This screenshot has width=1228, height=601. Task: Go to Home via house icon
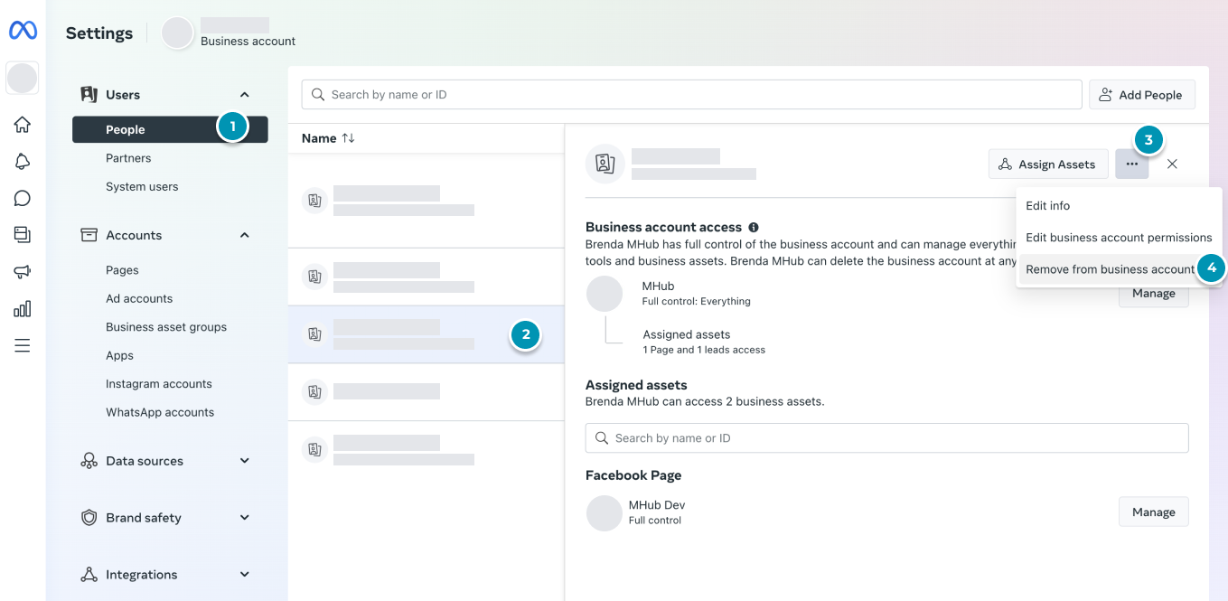coord(23,125)
